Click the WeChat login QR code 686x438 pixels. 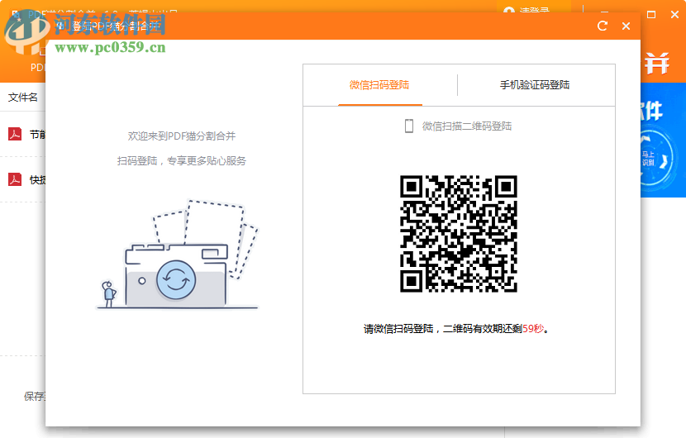click(459, 234)
